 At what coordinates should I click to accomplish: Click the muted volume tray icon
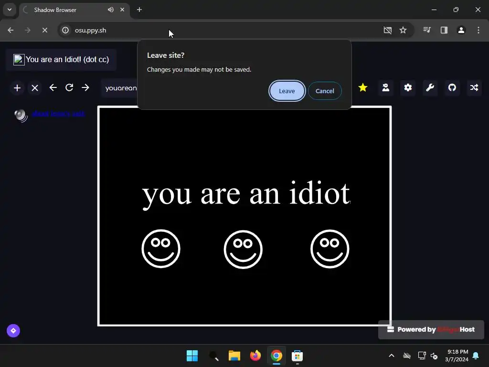(434, 356)
